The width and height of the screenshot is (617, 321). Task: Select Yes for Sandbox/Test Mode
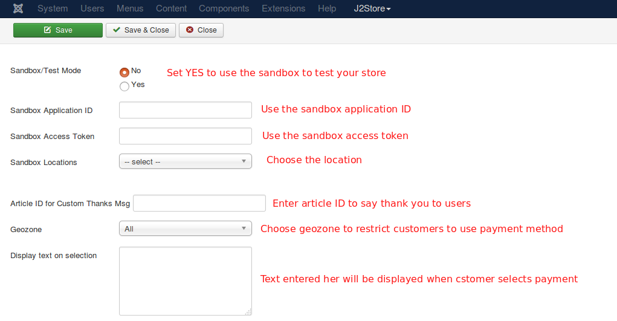(124, 86)
